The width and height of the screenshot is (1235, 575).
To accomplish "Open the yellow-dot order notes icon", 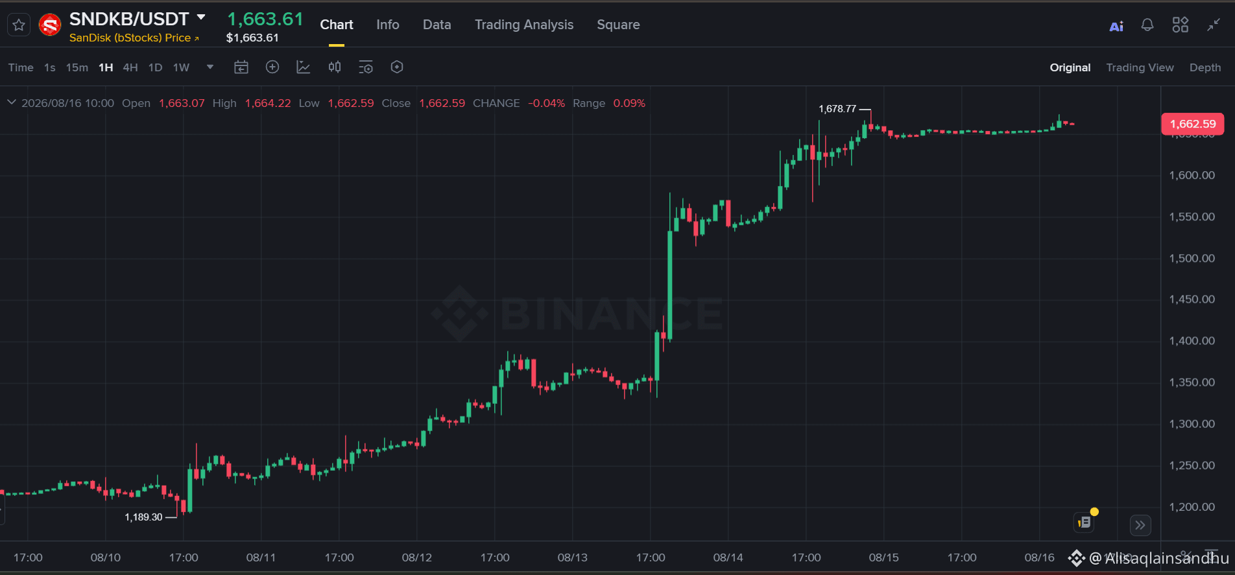I will point(1085,522).
